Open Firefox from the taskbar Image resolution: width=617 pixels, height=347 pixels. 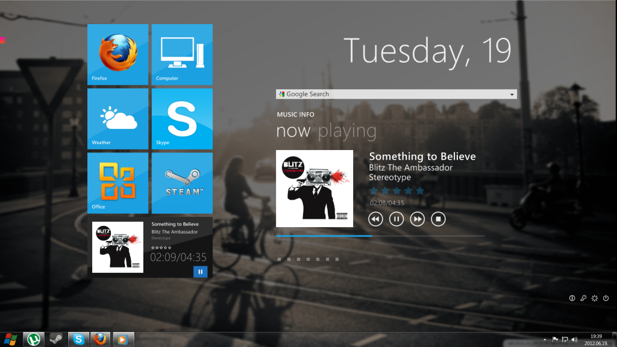pos(101,339)
